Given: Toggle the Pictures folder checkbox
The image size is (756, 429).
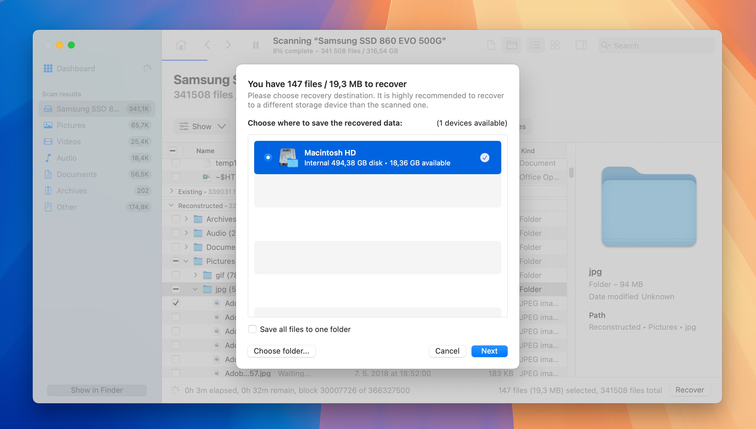Looking at the screenshot, I should (176, 261).
